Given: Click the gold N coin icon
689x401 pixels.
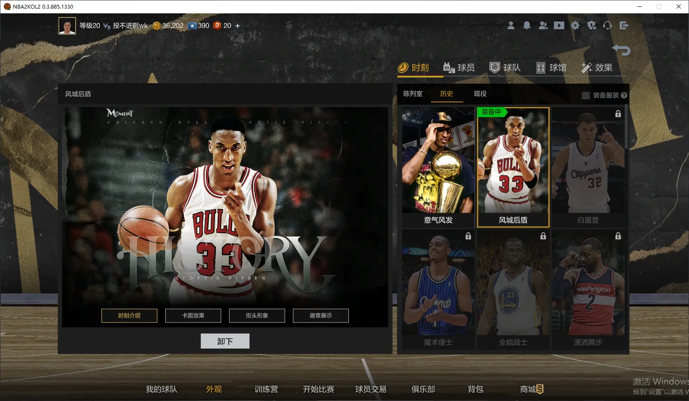Looking at the screenshot, I should (x=157, y=26).
